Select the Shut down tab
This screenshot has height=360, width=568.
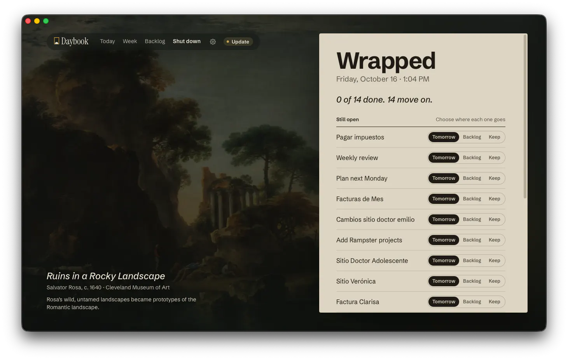point(187,41)
